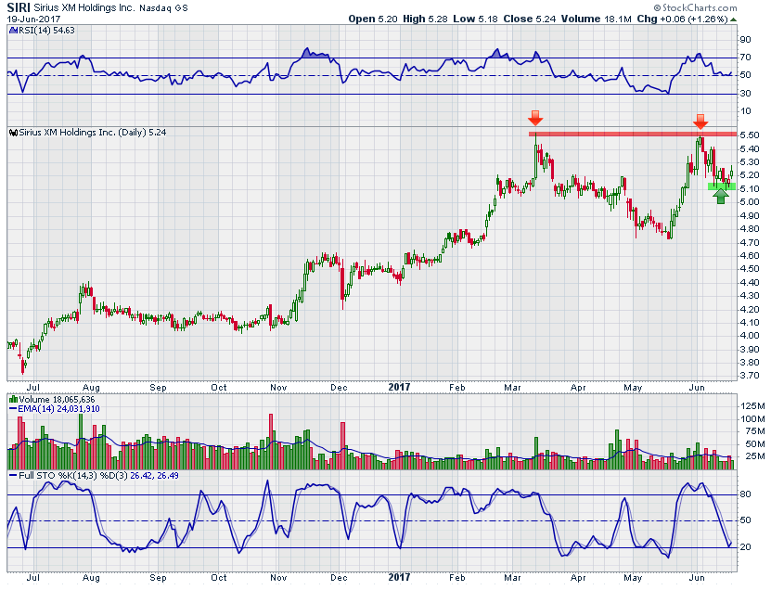The width and height of the screenshot is (771, 590).
Task: Click the 100M volume axis label
Action: 752,419
